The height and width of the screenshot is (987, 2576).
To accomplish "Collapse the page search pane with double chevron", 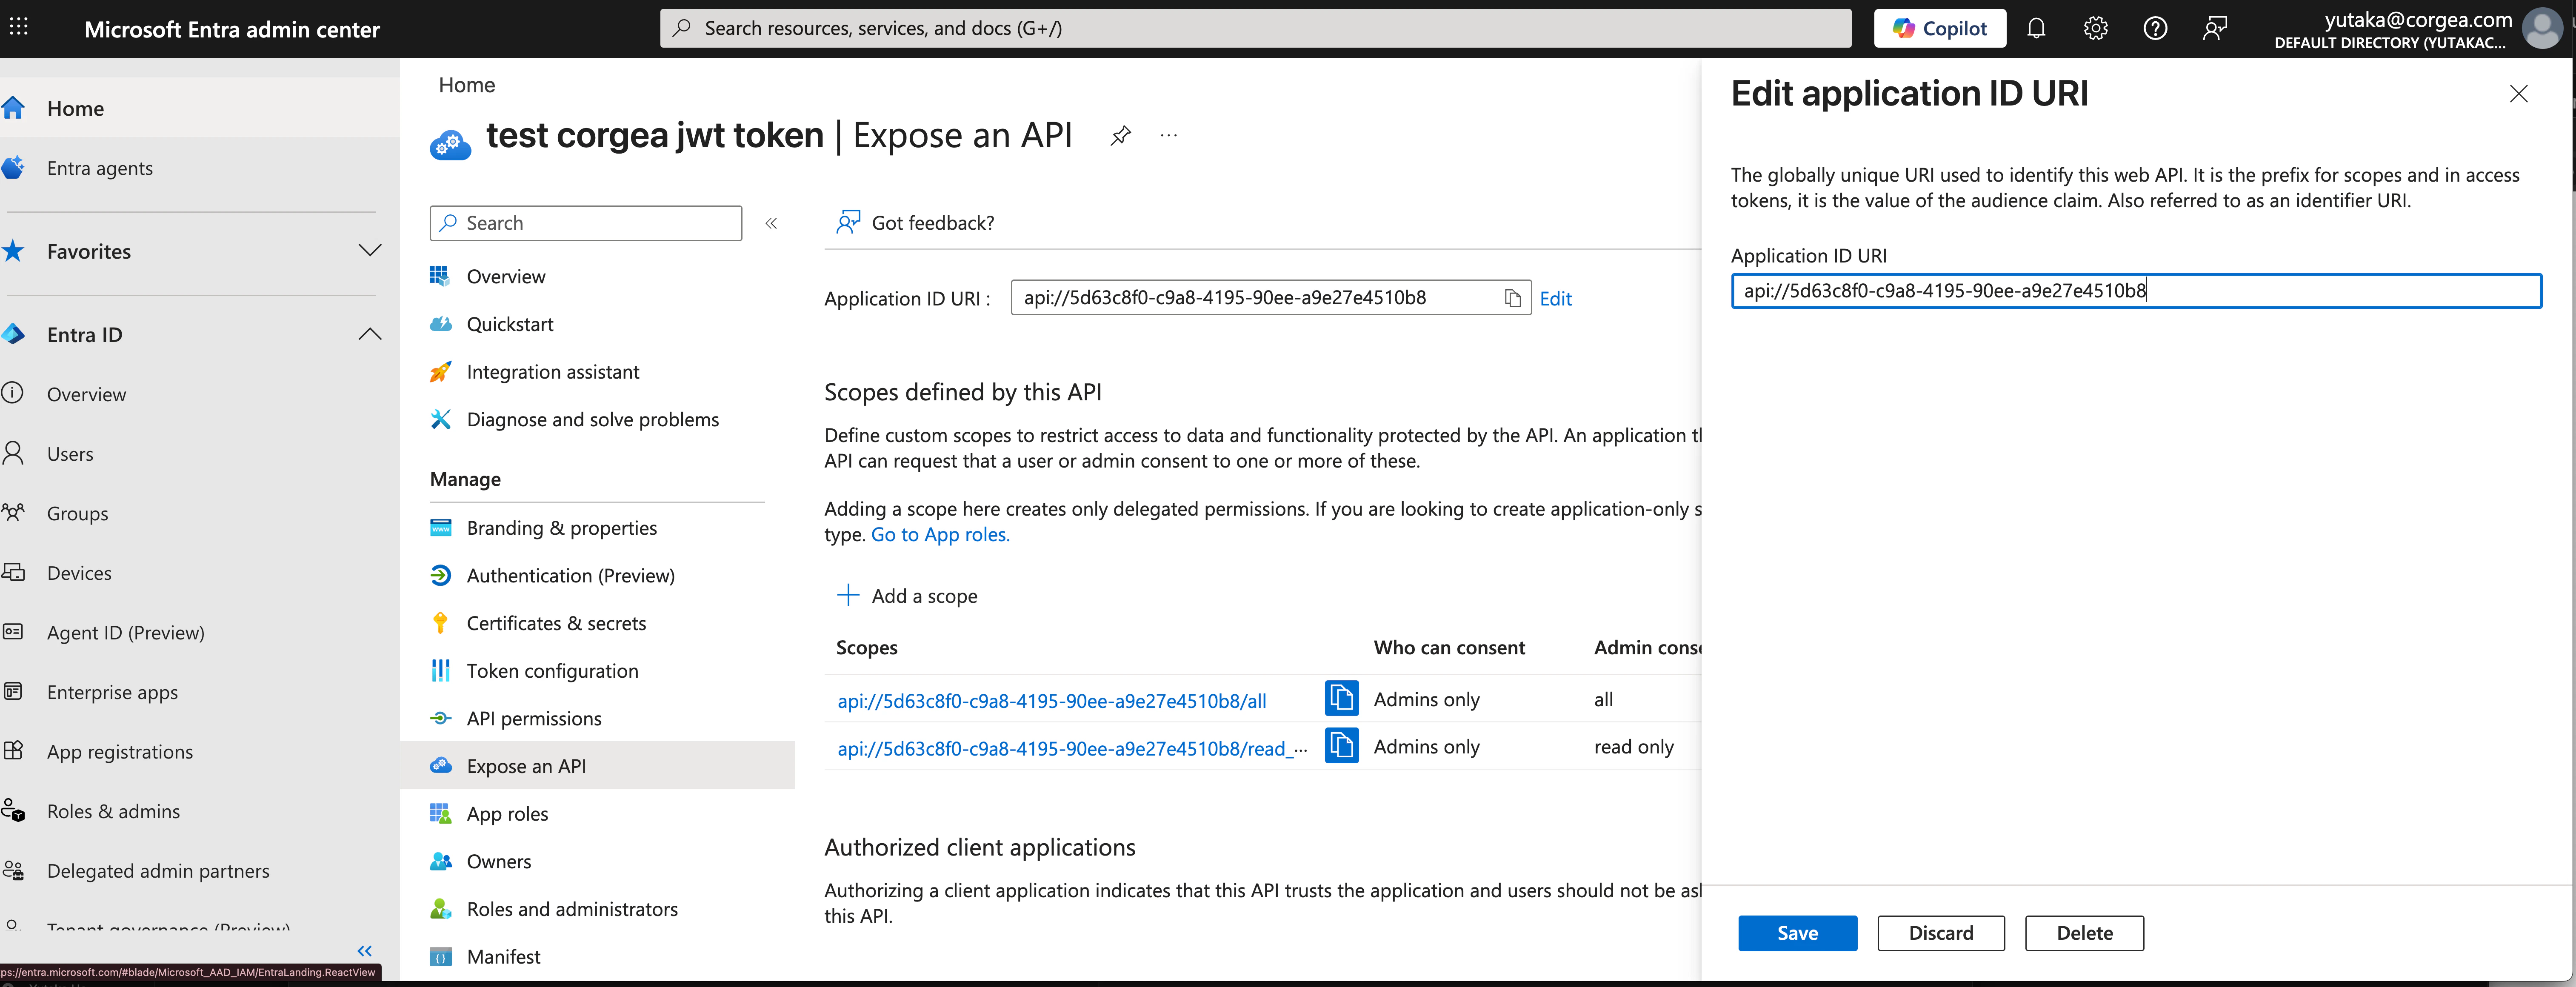I will tap(771, 223).
